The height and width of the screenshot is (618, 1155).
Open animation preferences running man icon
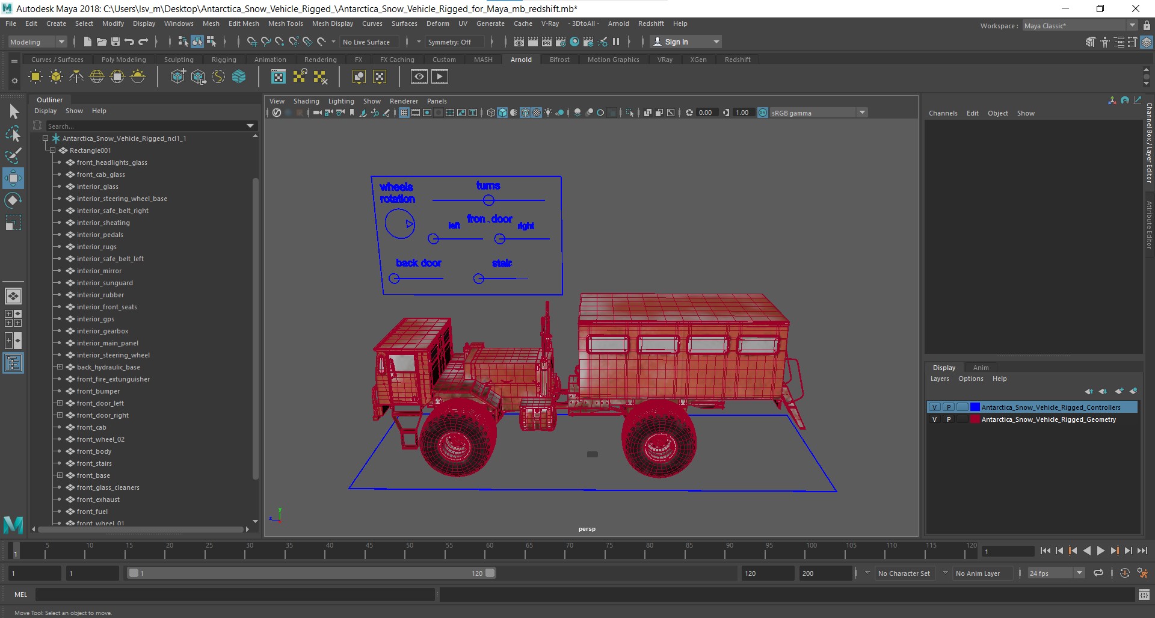coord(1142,573)
